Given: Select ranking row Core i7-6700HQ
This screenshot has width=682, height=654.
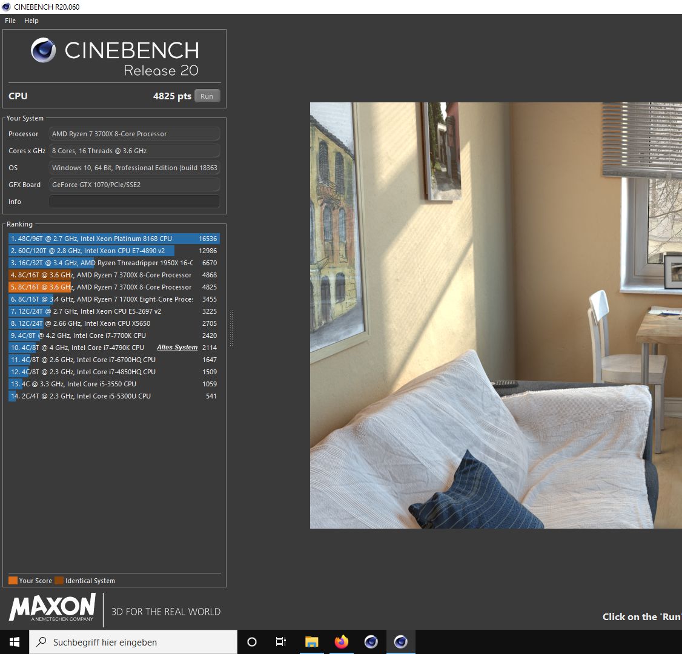Looking at the screenshot, I should [114, 360].
